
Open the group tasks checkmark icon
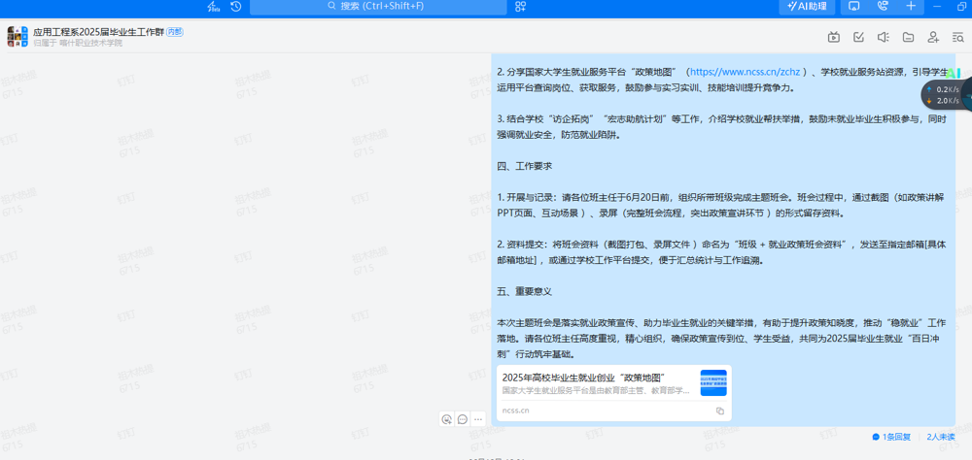(858, 38)
